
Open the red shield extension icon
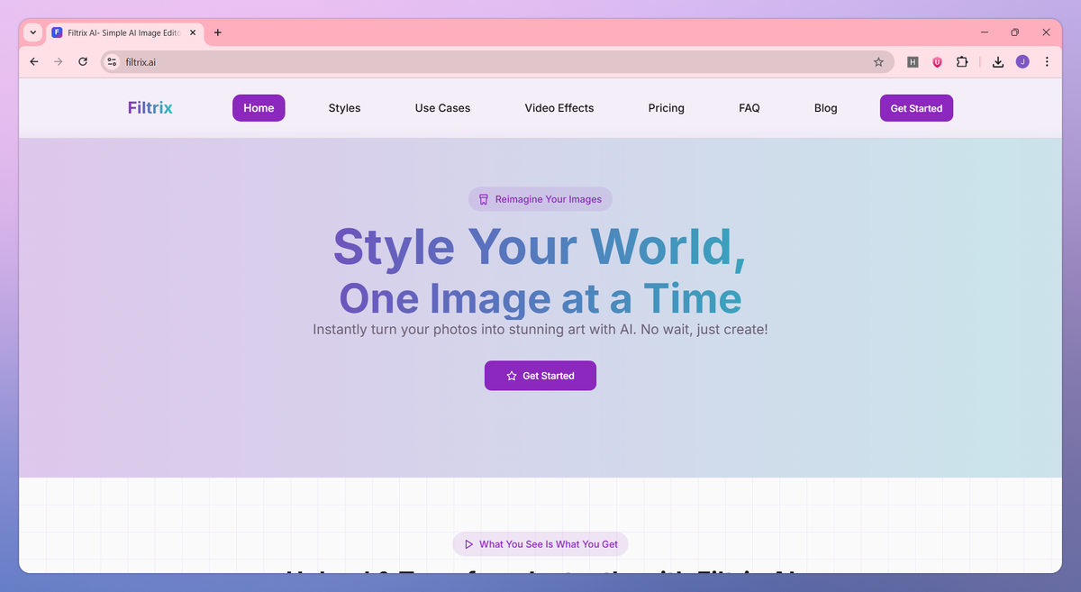click(x=937, y=62)
